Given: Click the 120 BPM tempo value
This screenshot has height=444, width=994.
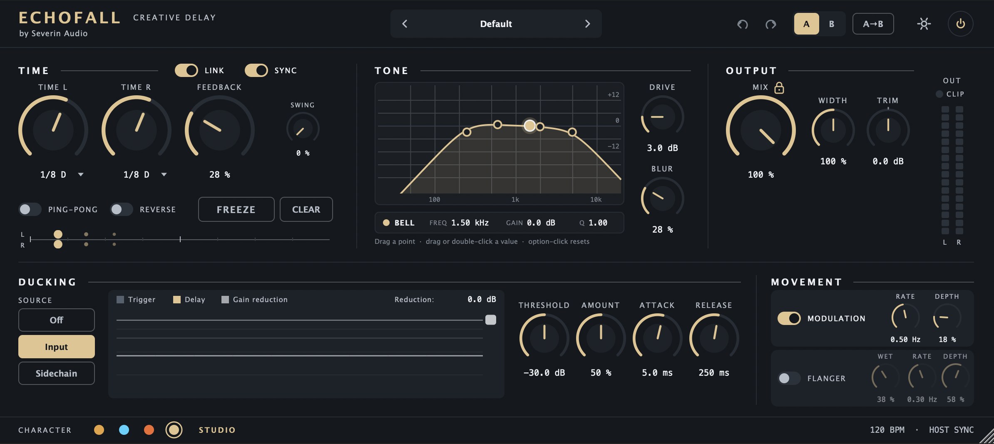Looking at the screenshot, I should pos(887,430).
